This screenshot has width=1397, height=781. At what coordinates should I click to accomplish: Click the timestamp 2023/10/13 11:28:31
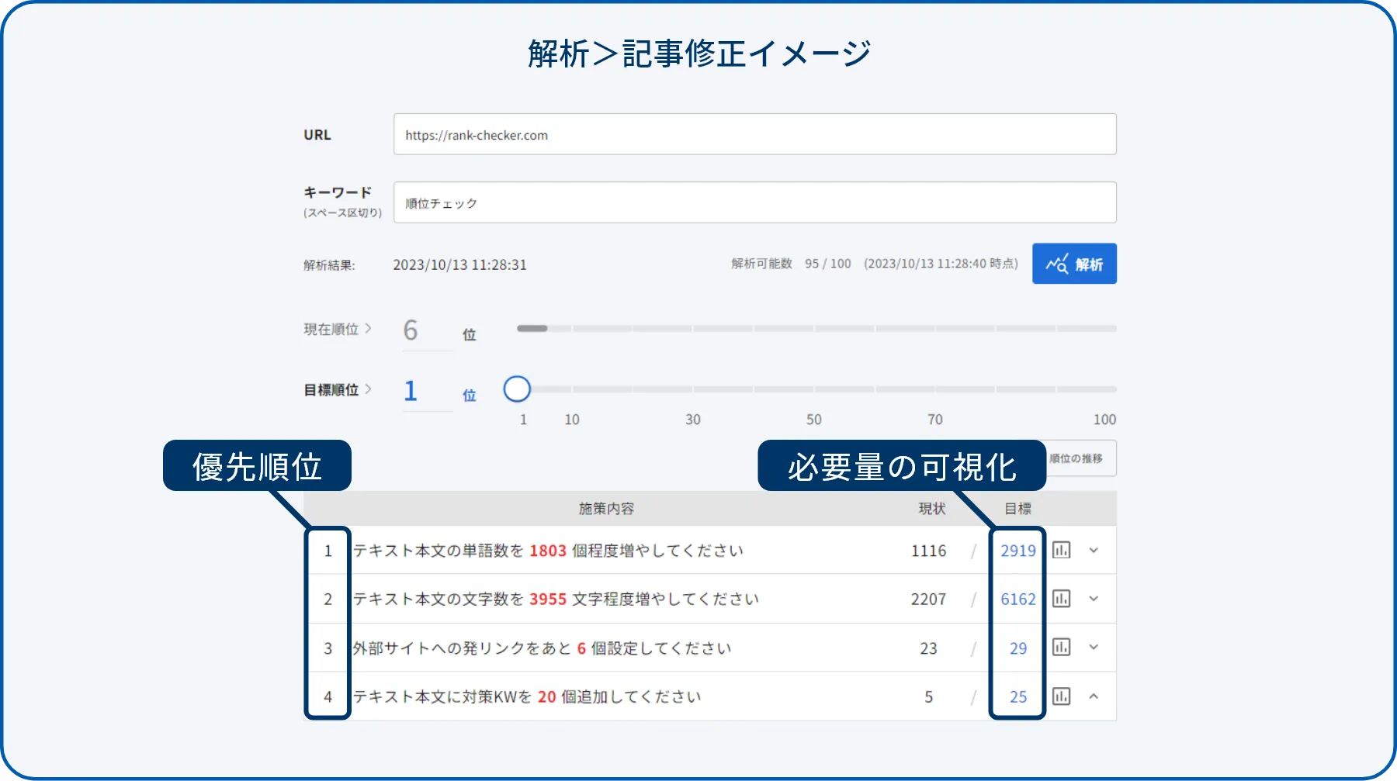[459, 264]
